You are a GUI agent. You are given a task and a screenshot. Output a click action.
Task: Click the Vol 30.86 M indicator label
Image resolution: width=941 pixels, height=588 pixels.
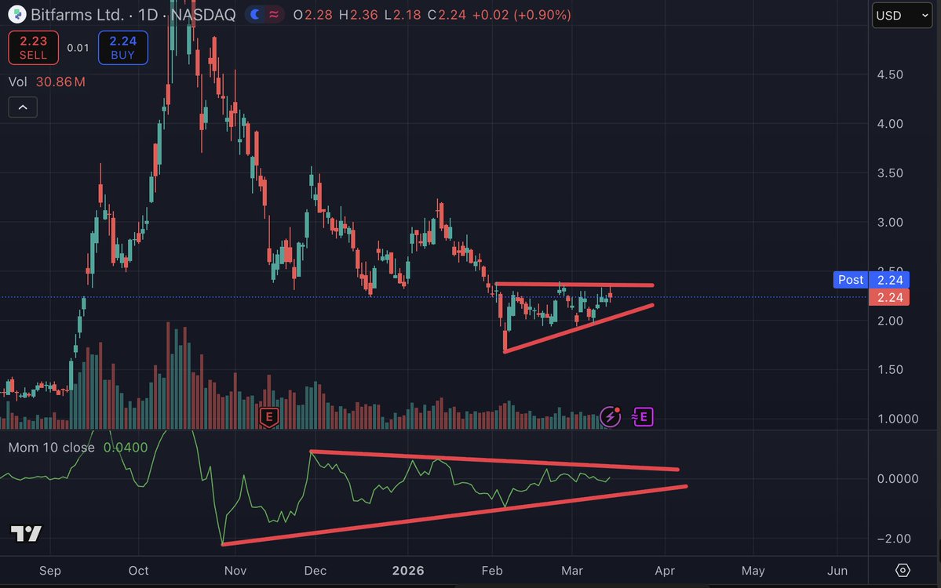[x=47, y=82]
